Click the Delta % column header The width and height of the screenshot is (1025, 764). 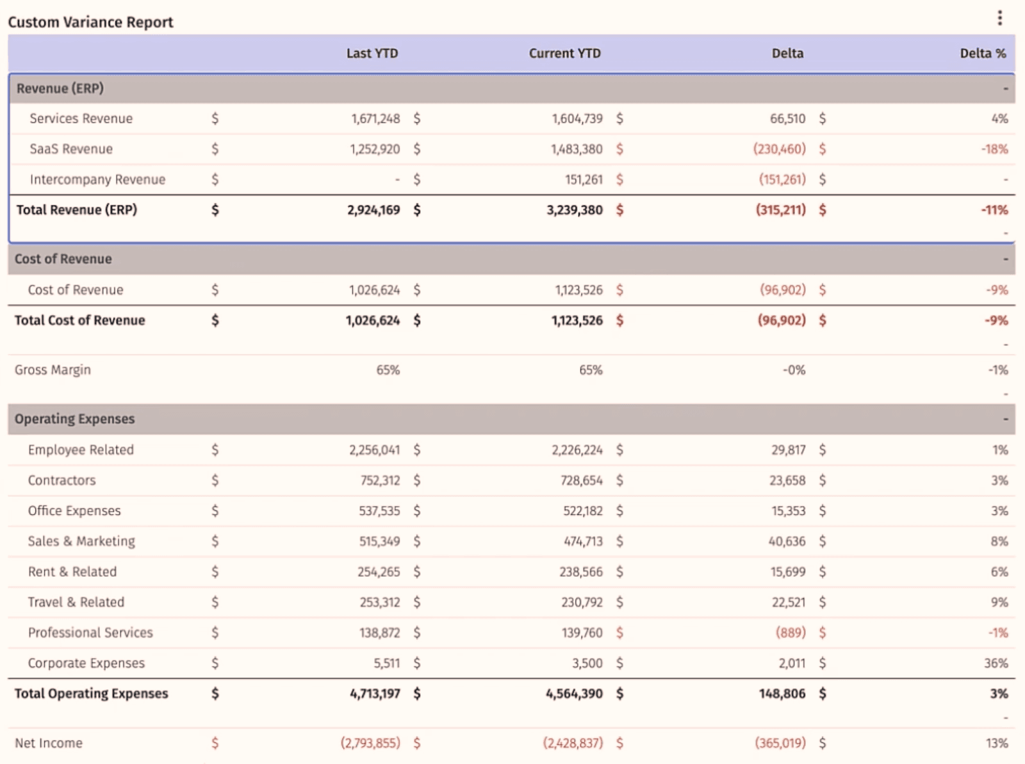point(982,53)
